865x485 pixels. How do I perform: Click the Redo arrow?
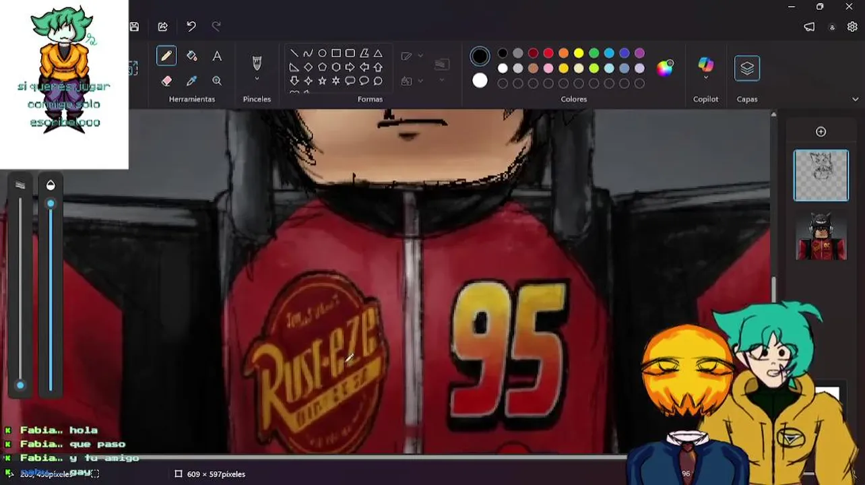pyautogui.click(x=216, y=26)
